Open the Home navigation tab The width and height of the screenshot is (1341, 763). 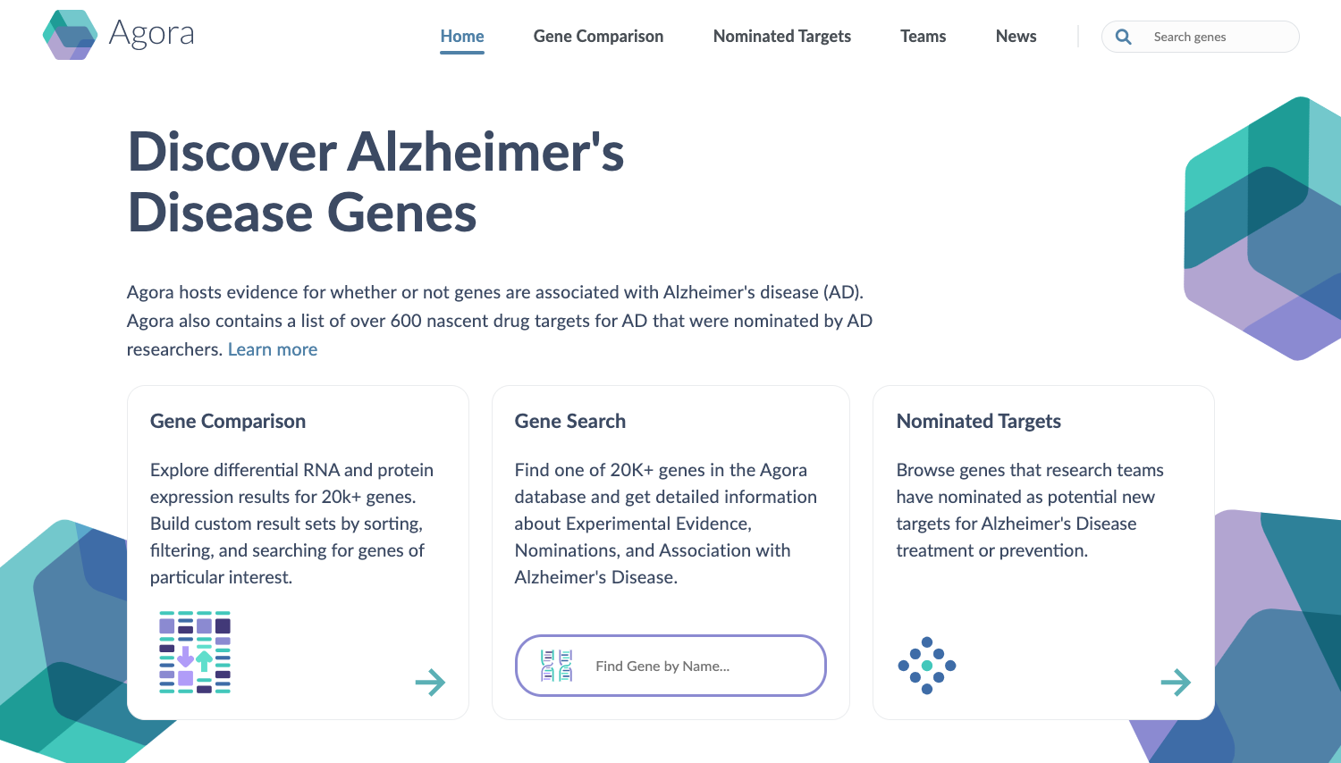tap(462, 37)
